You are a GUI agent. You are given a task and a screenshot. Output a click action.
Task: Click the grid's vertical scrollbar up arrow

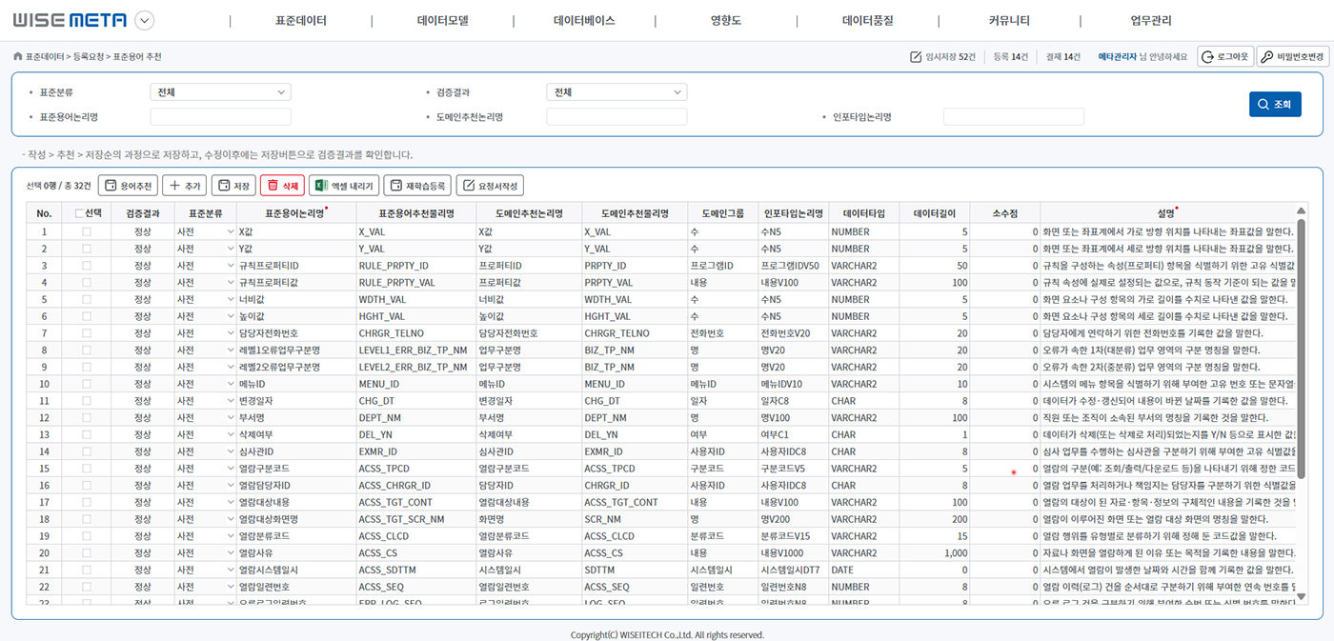point(1302,211)
